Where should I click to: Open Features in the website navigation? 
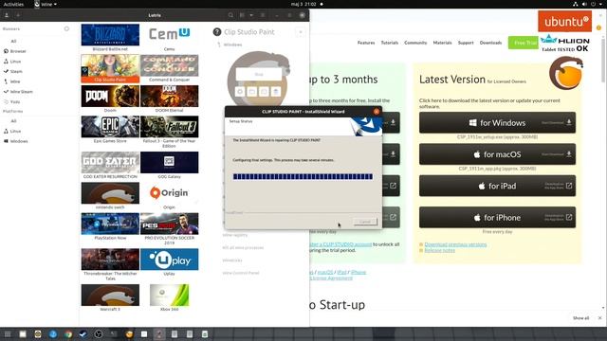(366, 43)
